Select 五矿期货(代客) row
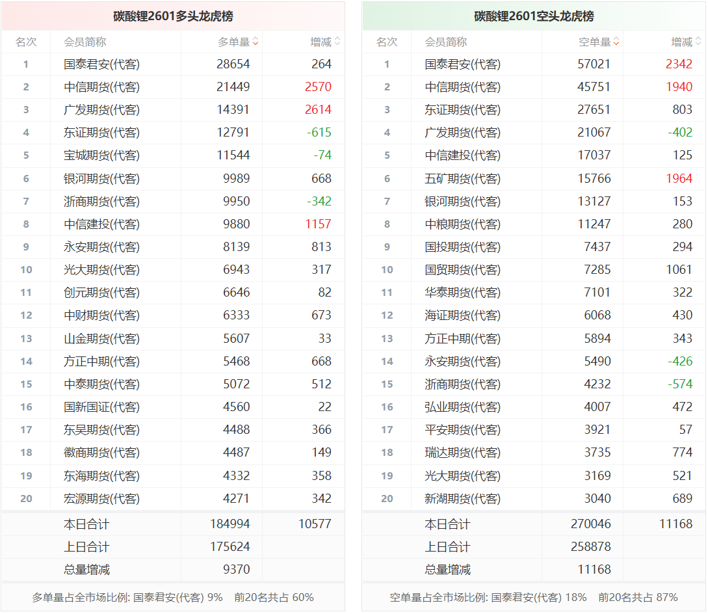This screenshot has width=708, height=614. [x=534, y=178]
